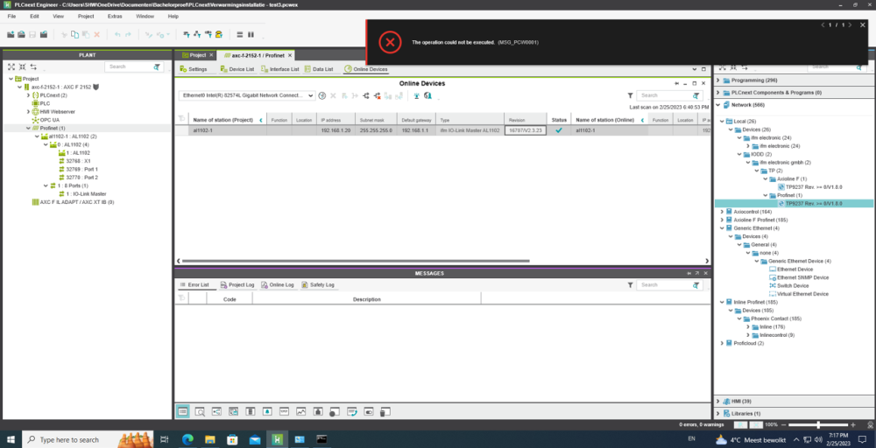
Task: Expand the Libraries (1) section
Action: click(719, 413)
